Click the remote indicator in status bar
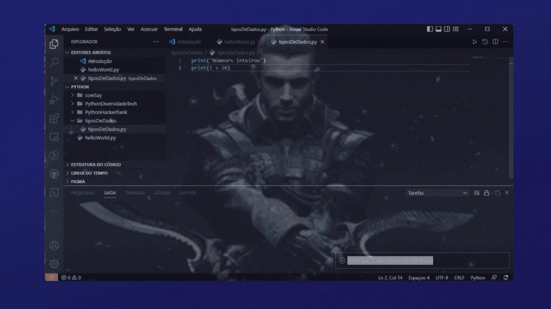 coord(51,278)
